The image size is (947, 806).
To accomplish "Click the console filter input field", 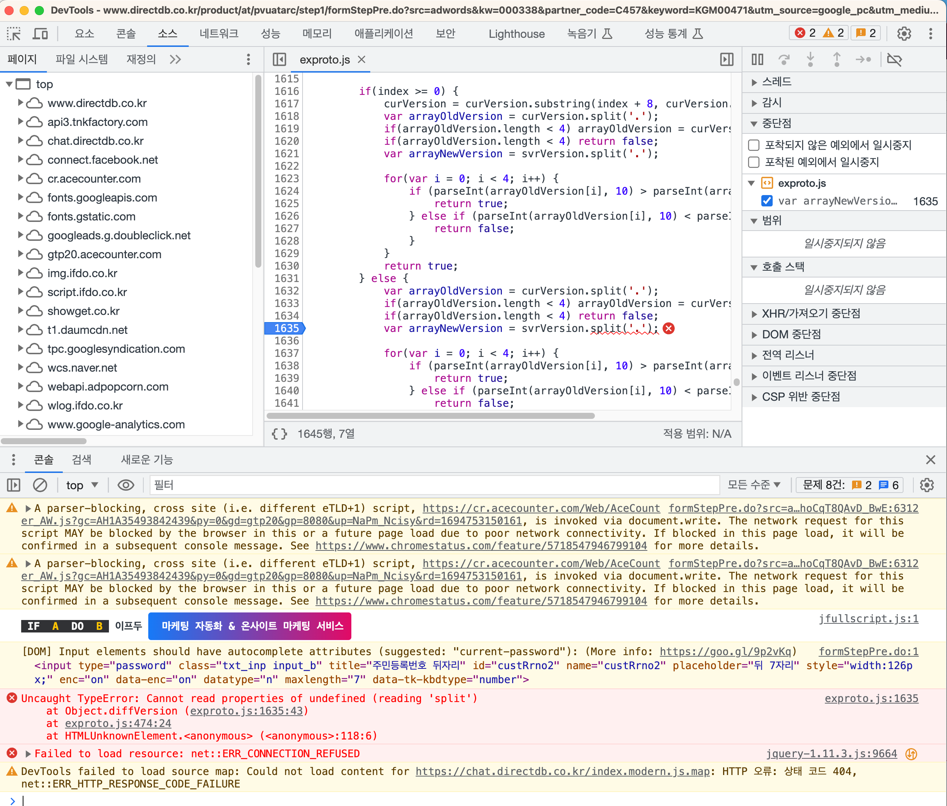I will pyautogui.click(x=434, y=485).
